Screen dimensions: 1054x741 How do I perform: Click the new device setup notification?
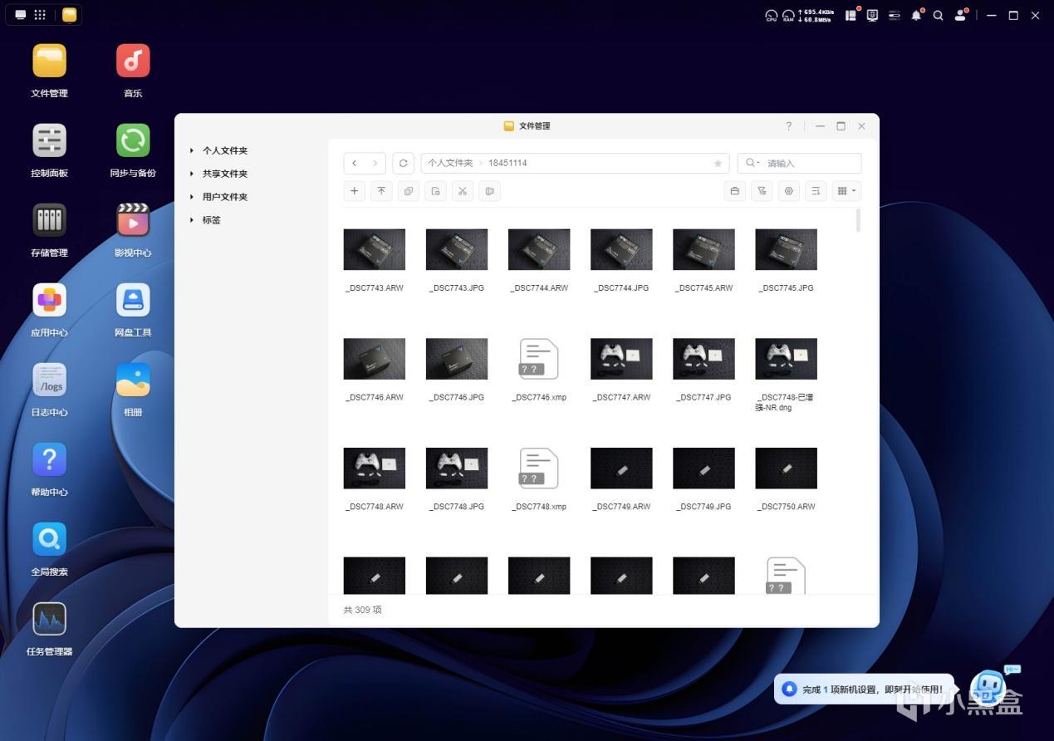[x=864, y=689]
